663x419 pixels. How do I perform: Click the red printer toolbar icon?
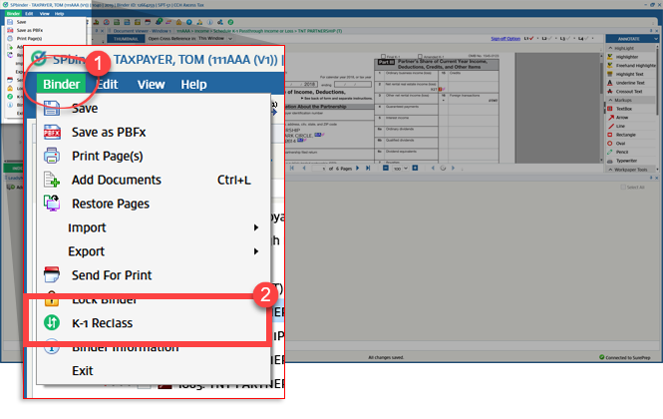click(x=148, y=22)
